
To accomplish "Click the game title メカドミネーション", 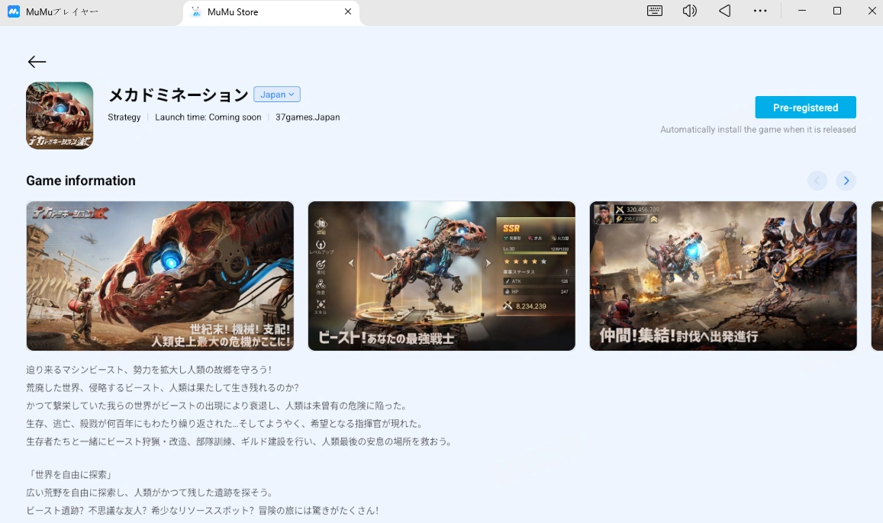I will pyautogui.click(x=178, y=95).
